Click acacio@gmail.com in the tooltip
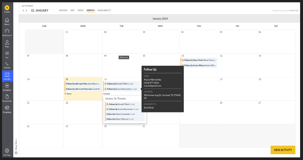Screen dimensions: 303x160 (x=153, y=86)
